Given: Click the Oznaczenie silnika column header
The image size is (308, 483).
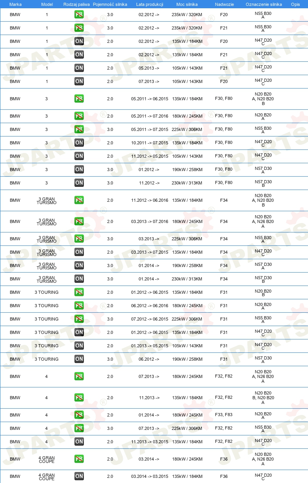Looking at the screenshot, I should pyautogui.click(x=264, y=4).
